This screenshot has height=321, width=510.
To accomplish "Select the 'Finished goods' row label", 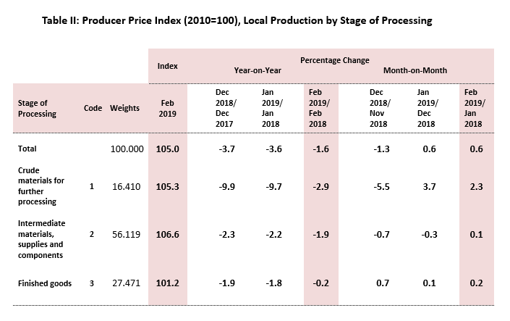I will click(43, 283).
